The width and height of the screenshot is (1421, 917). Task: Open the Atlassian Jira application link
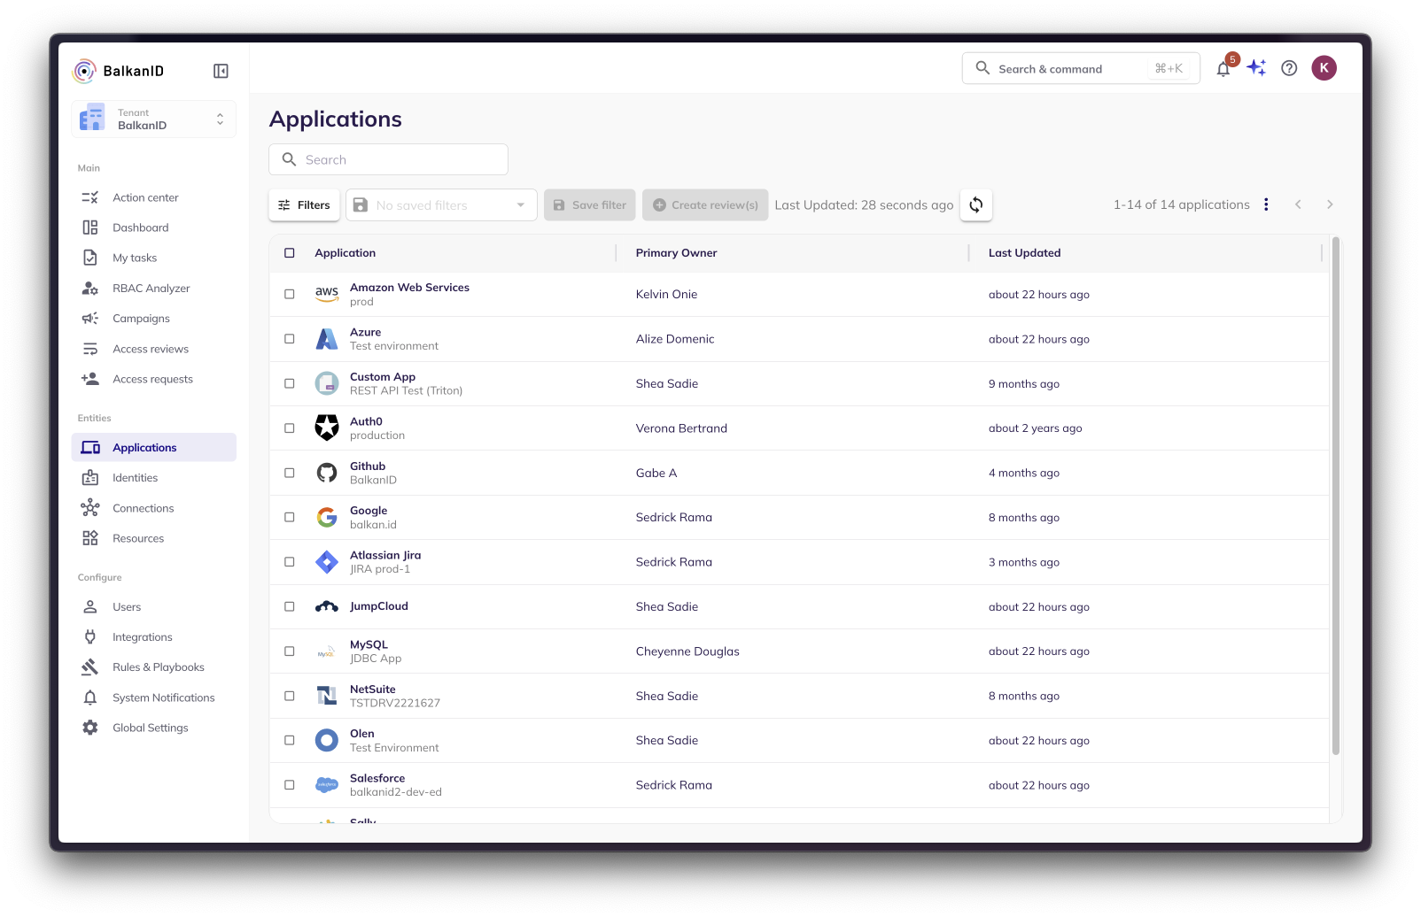(385, 555)
